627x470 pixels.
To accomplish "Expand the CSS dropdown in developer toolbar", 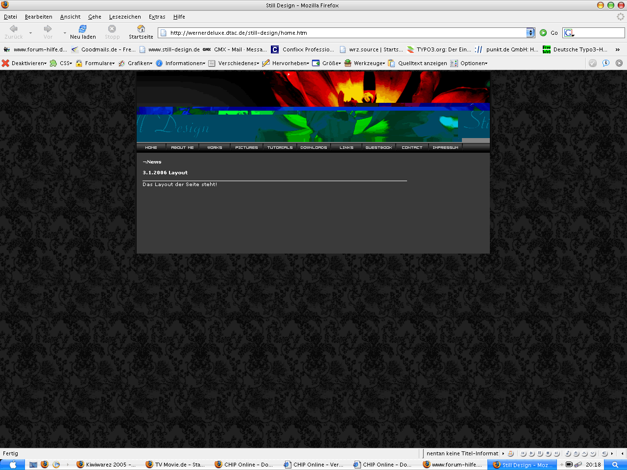I will pyautogui.click(x=61, y=63).
